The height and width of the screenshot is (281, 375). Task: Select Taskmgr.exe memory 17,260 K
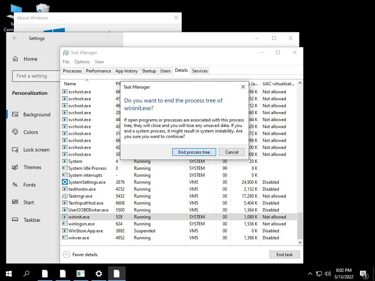click(249, 196)
